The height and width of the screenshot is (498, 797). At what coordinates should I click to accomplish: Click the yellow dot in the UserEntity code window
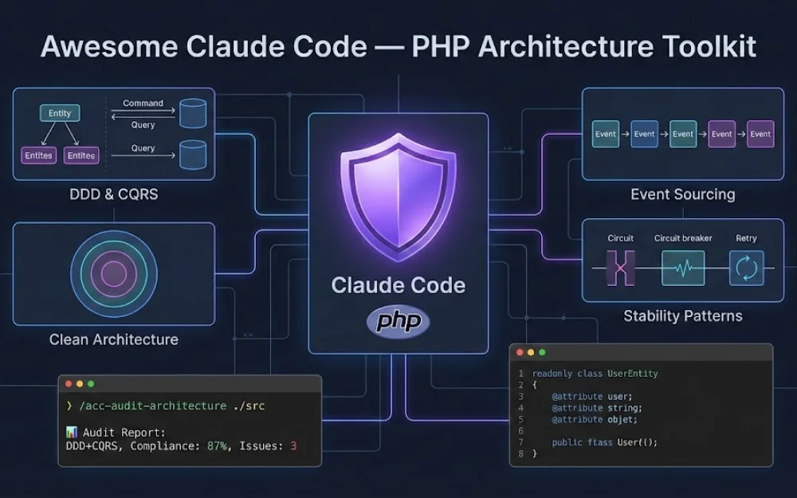[x=531, y=352]
